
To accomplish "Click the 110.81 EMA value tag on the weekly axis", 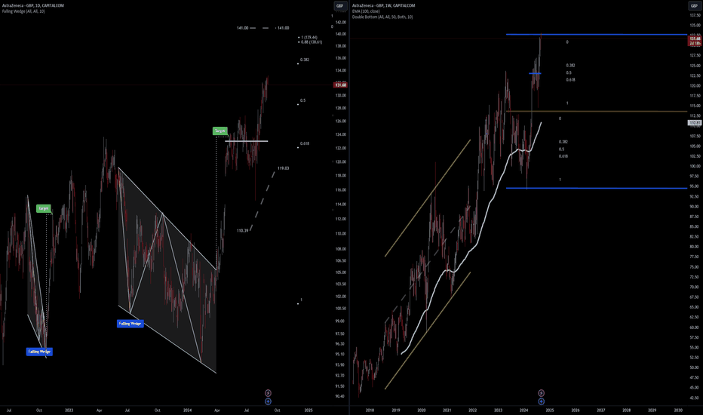I will click(695, 122).
